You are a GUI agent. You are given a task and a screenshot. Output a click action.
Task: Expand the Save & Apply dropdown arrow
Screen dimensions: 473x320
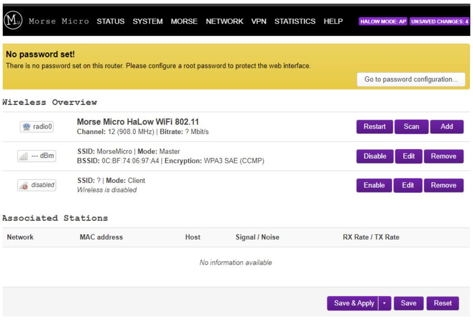point(384,303)
